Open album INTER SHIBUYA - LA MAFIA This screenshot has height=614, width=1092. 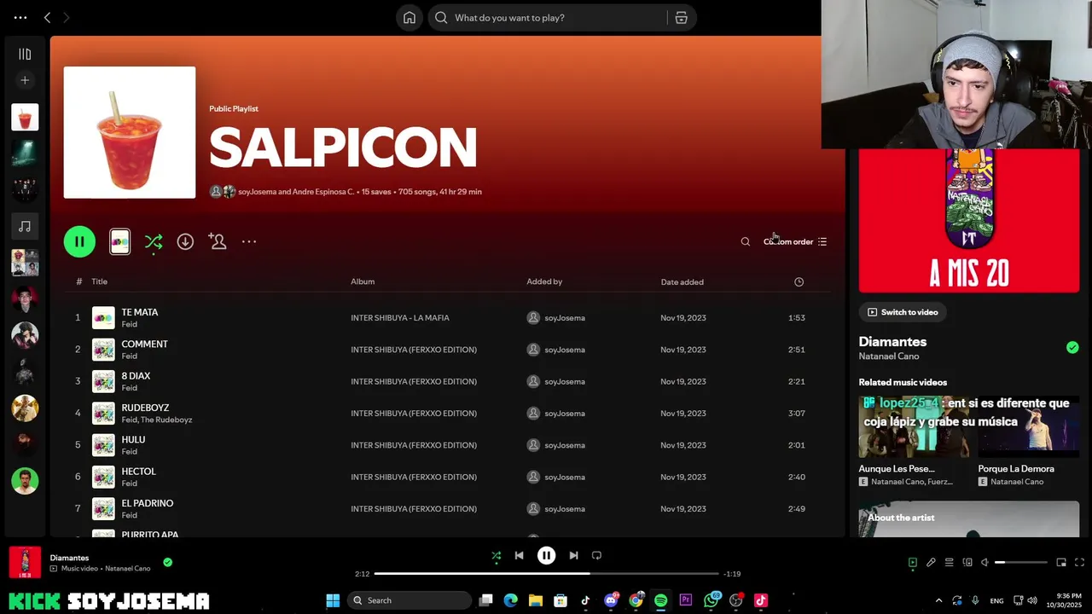[x=400, y=318]
